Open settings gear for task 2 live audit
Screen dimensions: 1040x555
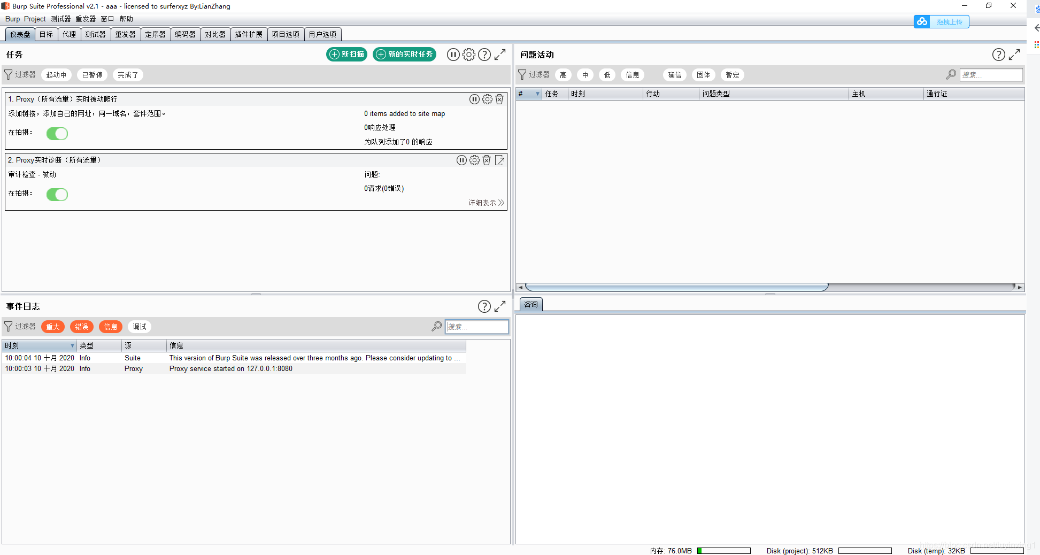point(474,160)
